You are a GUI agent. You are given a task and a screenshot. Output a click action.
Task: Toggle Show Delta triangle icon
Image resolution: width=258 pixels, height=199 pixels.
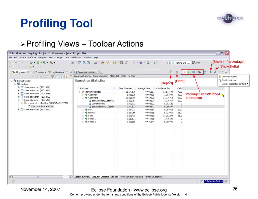click(215, 72)
